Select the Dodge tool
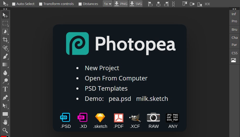 pyautogui.click(x=5, y=81)
